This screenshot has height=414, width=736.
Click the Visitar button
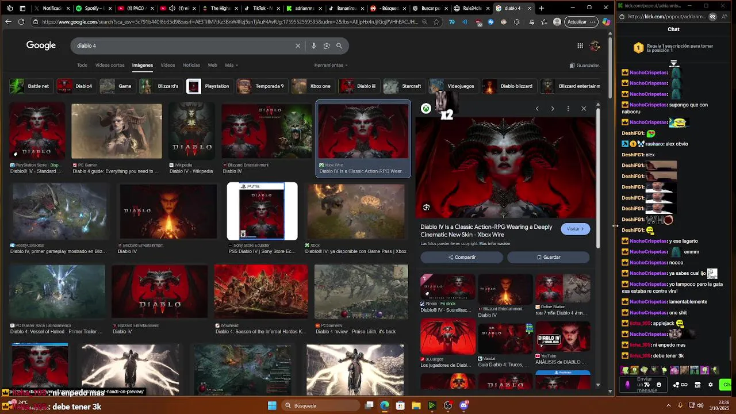pyautogui.click(x=575, y=229)
